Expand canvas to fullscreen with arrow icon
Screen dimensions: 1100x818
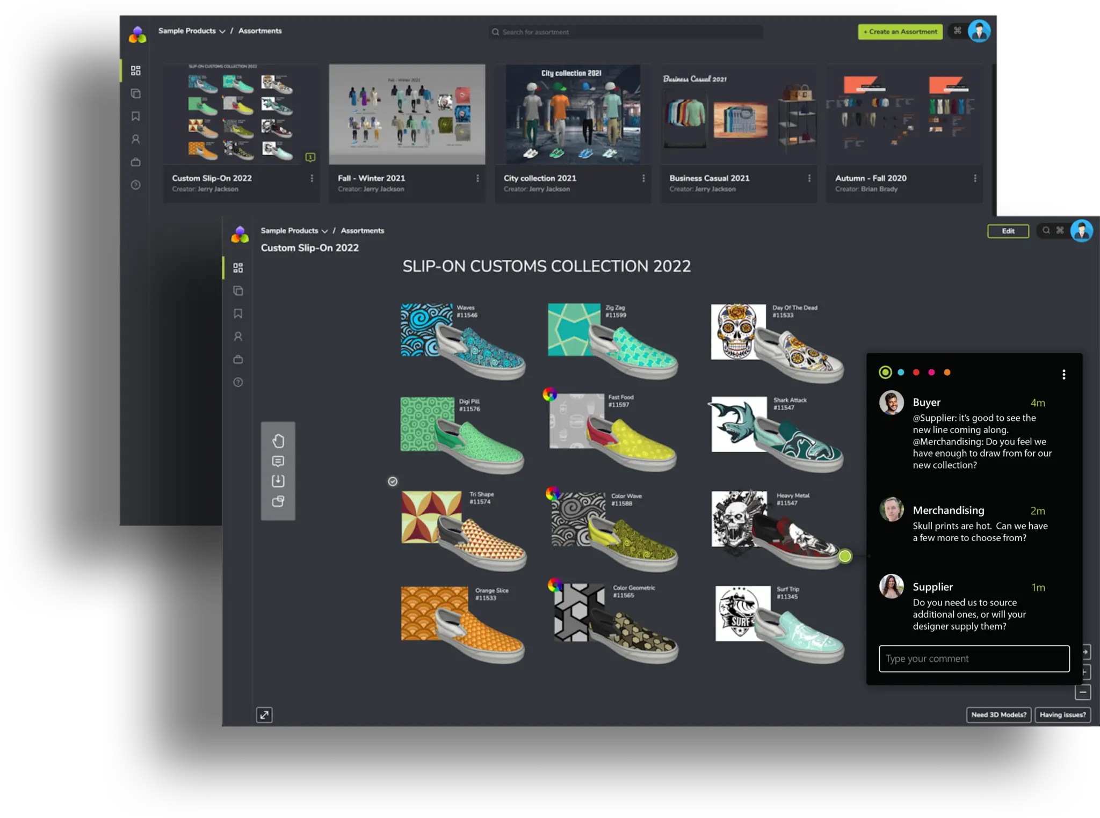point(264,714)
